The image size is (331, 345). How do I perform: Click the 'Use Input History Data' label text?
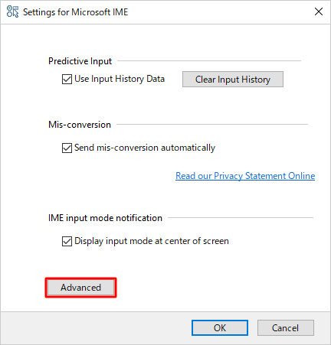tap(120, 79)
